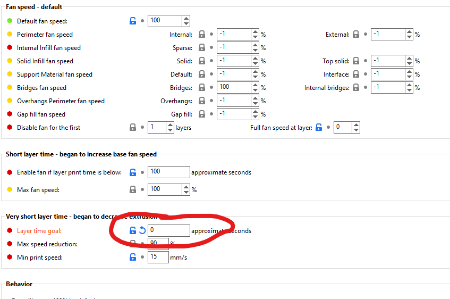Click the Layer time goal label
Screen dimensions: 450x299
(39, 231)
